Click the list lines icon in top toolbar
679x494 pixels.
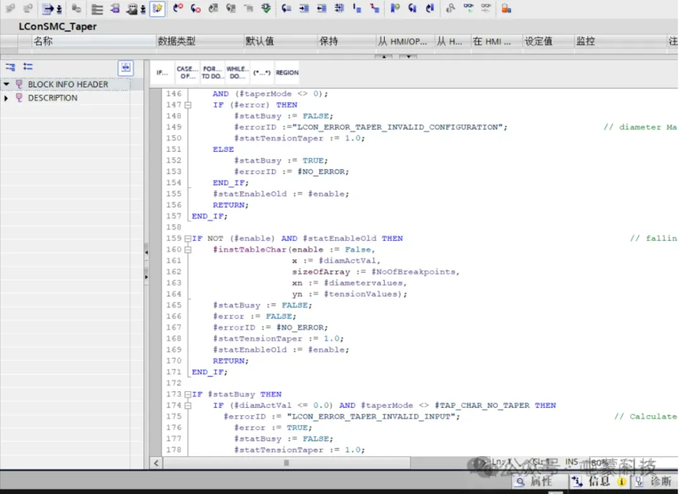(97, 9)
